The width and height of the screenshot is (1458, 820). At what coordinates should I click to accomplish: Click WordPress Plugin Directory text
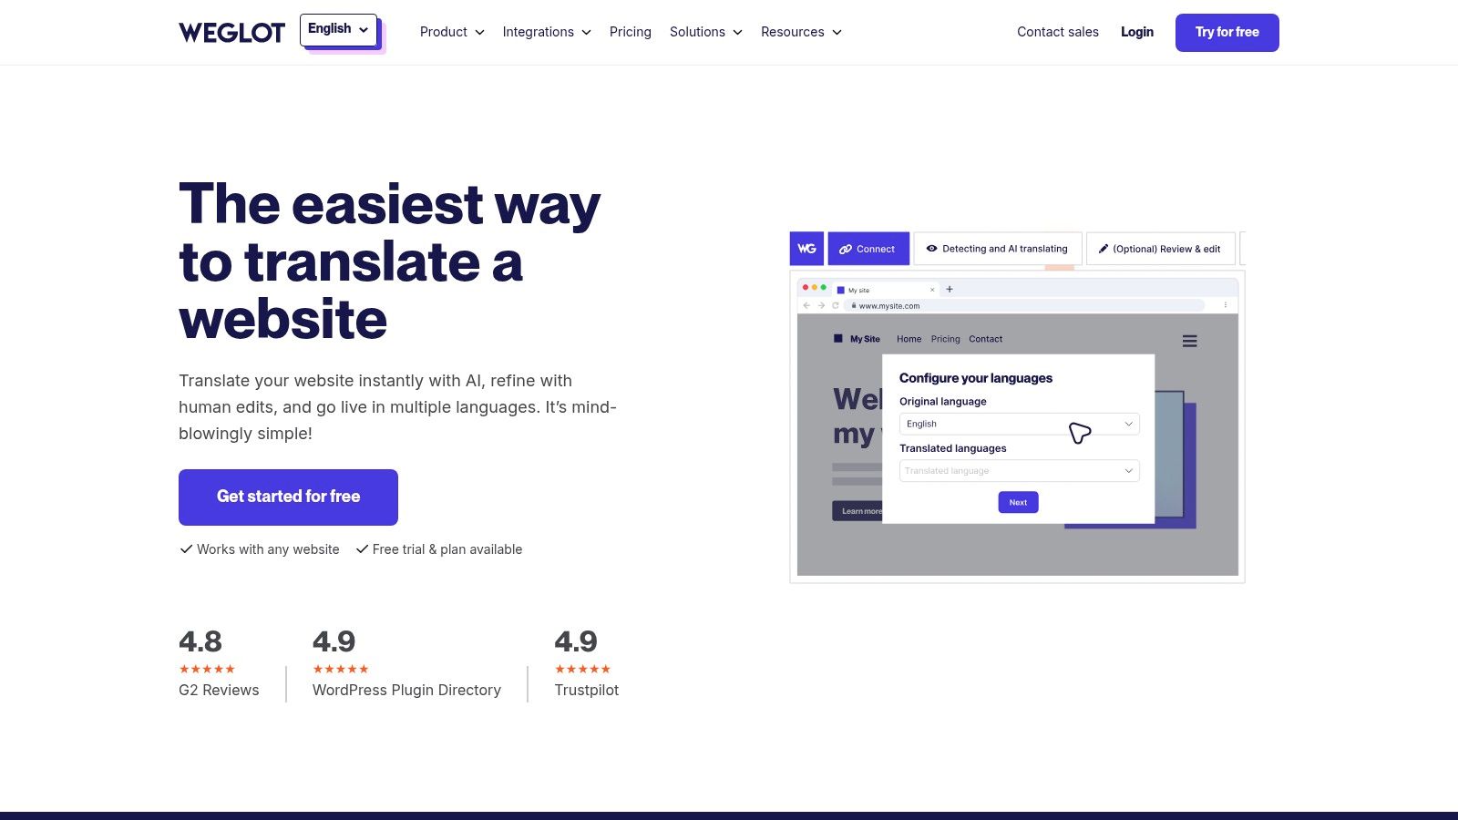coord(406,691)
